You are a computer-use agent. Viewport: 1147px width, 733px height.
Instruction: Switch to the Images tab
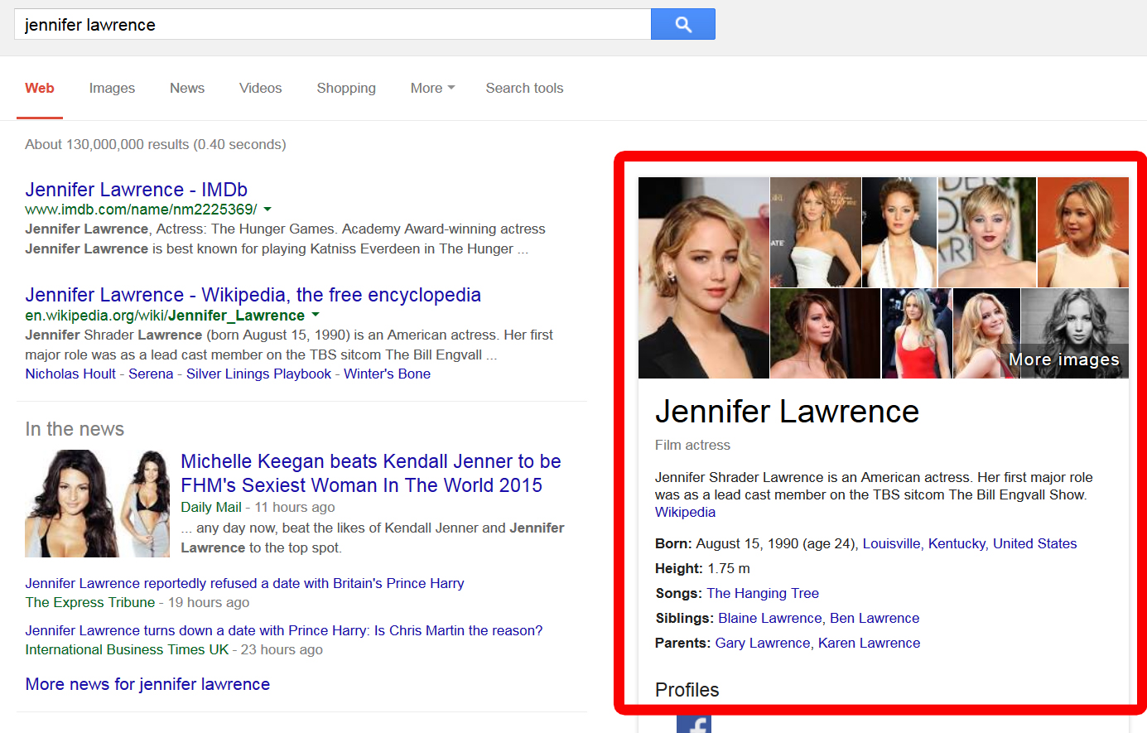(x=112, y=88)
